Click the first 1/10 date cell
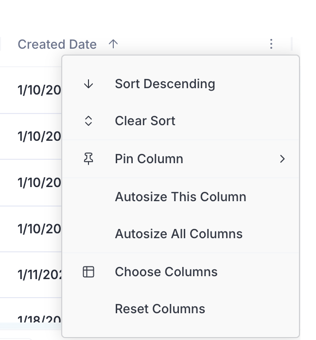 pos(39,90)
